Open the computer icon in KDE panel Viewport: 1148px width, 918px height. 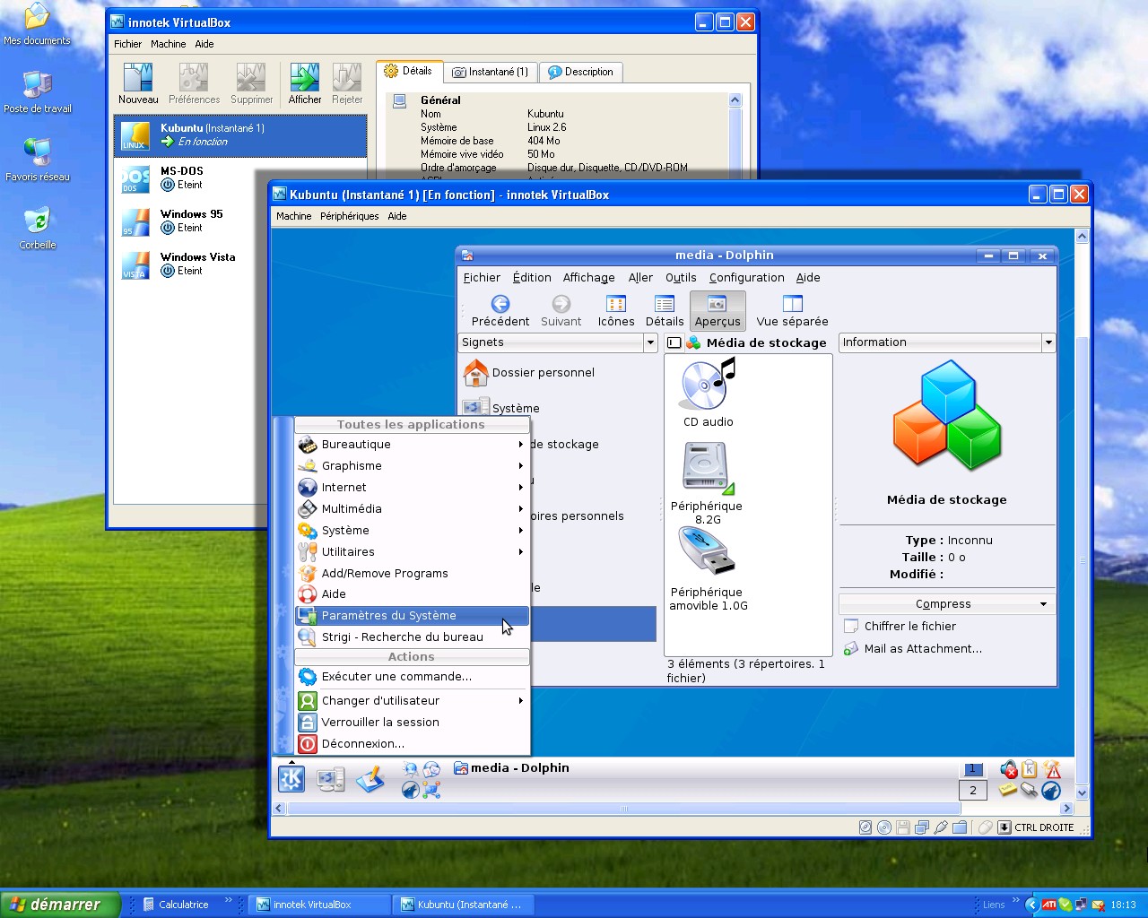(x=331, y=780)
